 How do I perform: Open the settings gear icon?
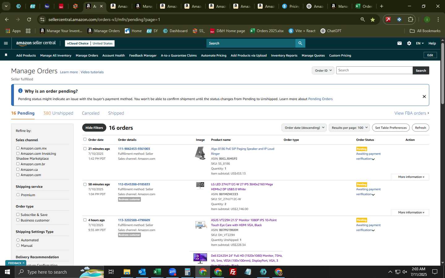tap(409, 43)
